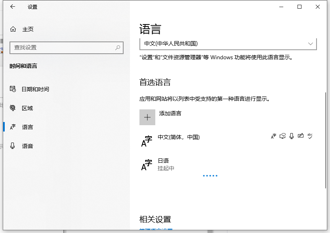Click the 添加语言 label

[x=170, y=113]
